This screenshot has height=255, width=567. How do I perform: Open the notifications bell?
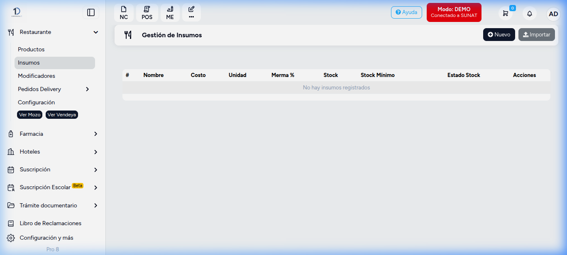(530, 14)
